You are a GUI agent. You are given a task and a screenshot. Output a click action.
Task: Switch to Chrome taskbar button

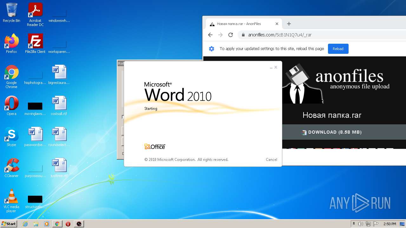[x=57, y=224]
